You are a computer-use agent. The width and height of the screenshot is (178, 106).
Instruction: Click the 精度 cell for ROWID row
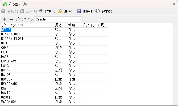tap(74, 93)
